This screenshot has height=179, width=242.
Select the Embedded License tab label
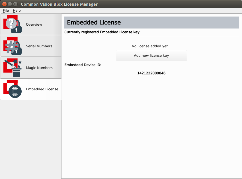point(42,89)
